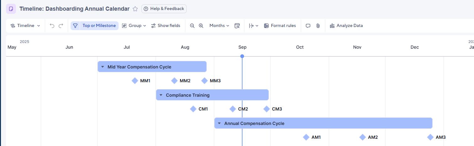Click the sheet icon beside the title
Screen dimensions: 474x146
coord(11,9)
